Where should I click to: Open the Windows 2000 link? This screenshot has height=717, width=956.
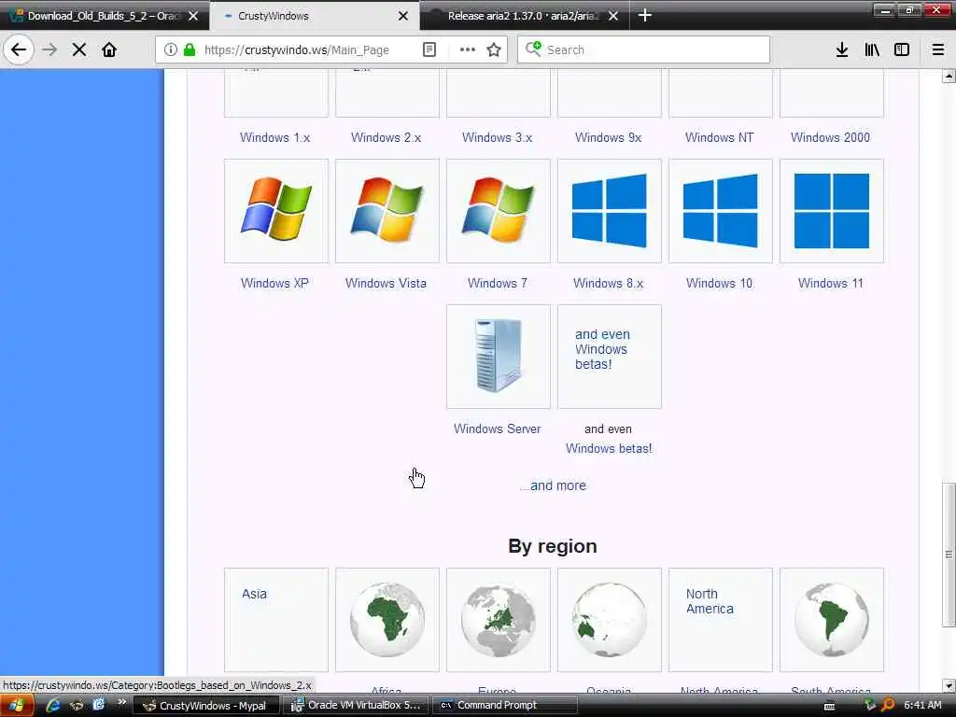coord(830,137)
